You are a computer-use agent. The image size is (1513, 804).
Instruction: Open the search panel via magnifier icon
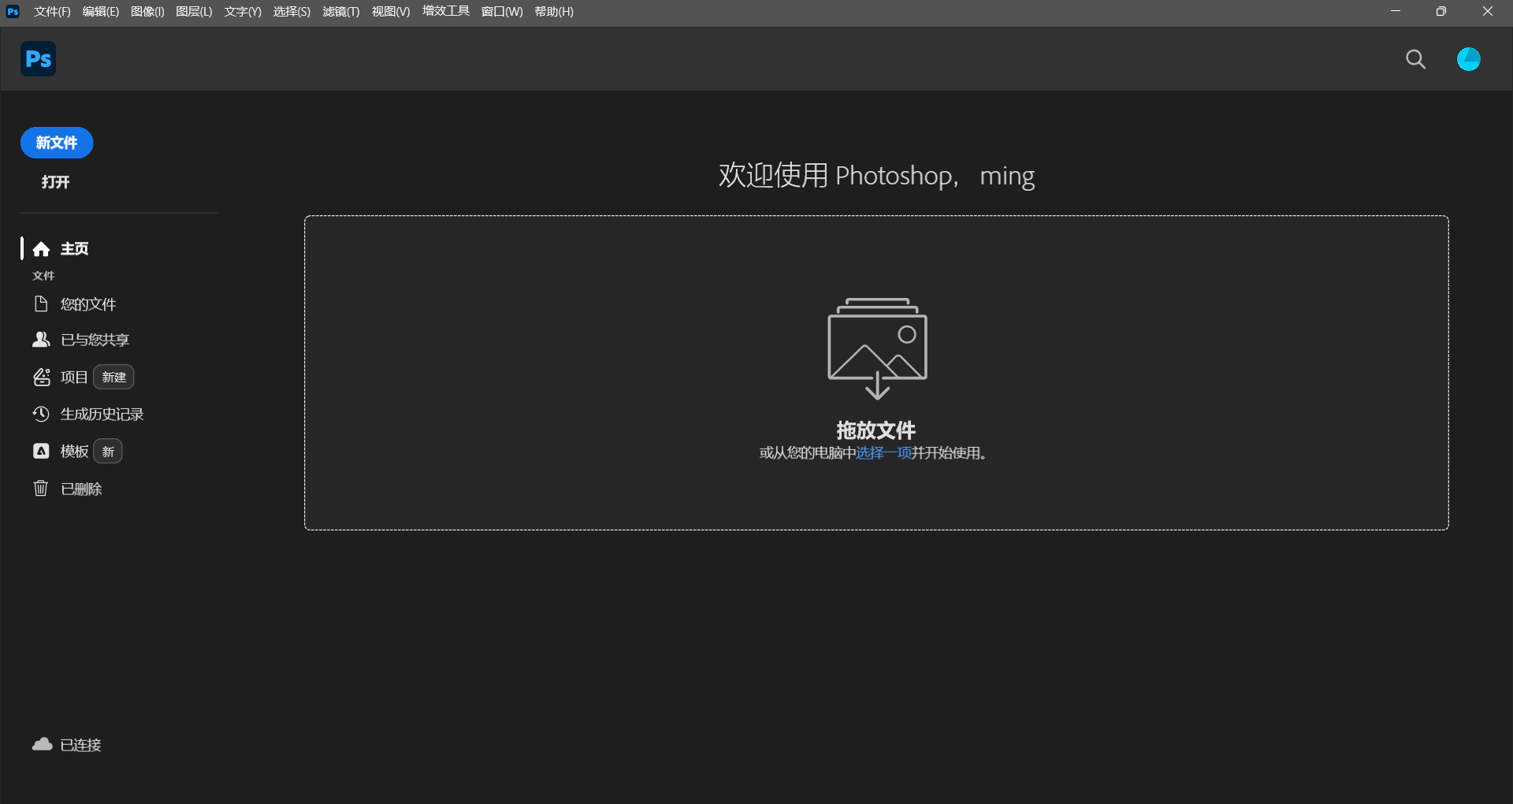point(1415,59)
